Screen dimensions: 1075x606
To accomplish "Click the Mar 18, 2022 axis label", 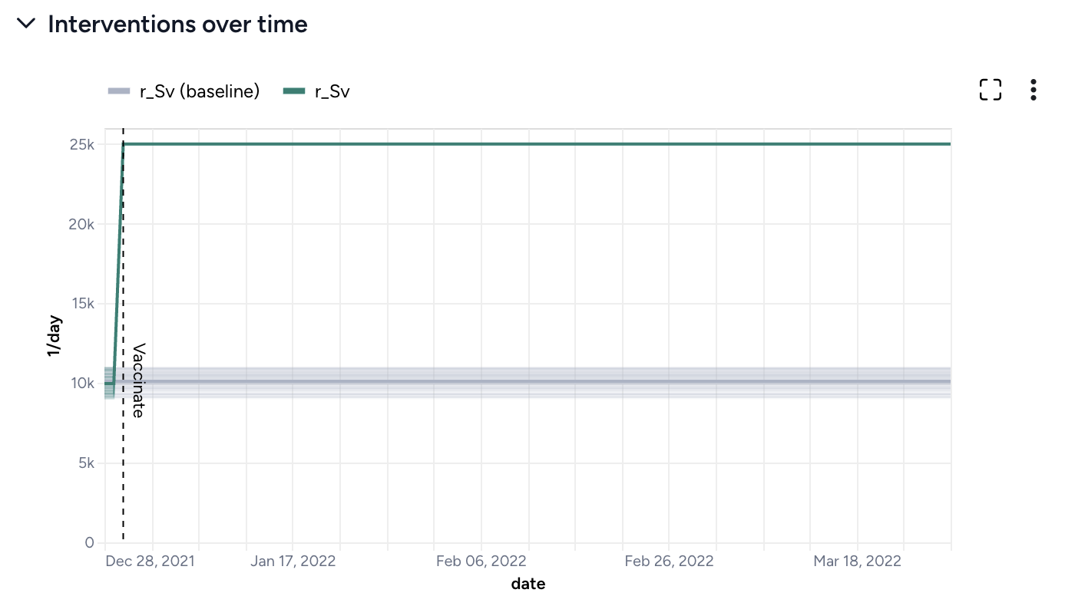I will pyautogui.click(x=857, y=561).
